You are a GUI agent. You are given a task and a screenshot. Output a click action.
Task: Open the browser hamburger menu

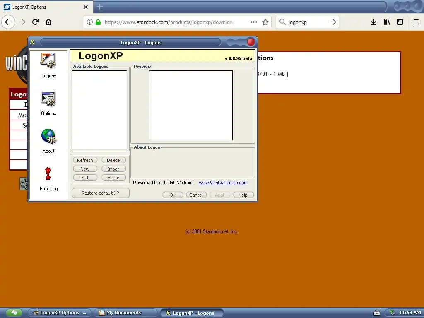(416, 22)
